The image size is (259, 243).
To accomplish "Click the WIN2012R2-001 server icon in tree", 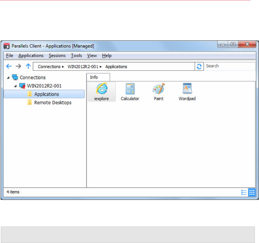I will pyautogui.click(x=22, y=86).
